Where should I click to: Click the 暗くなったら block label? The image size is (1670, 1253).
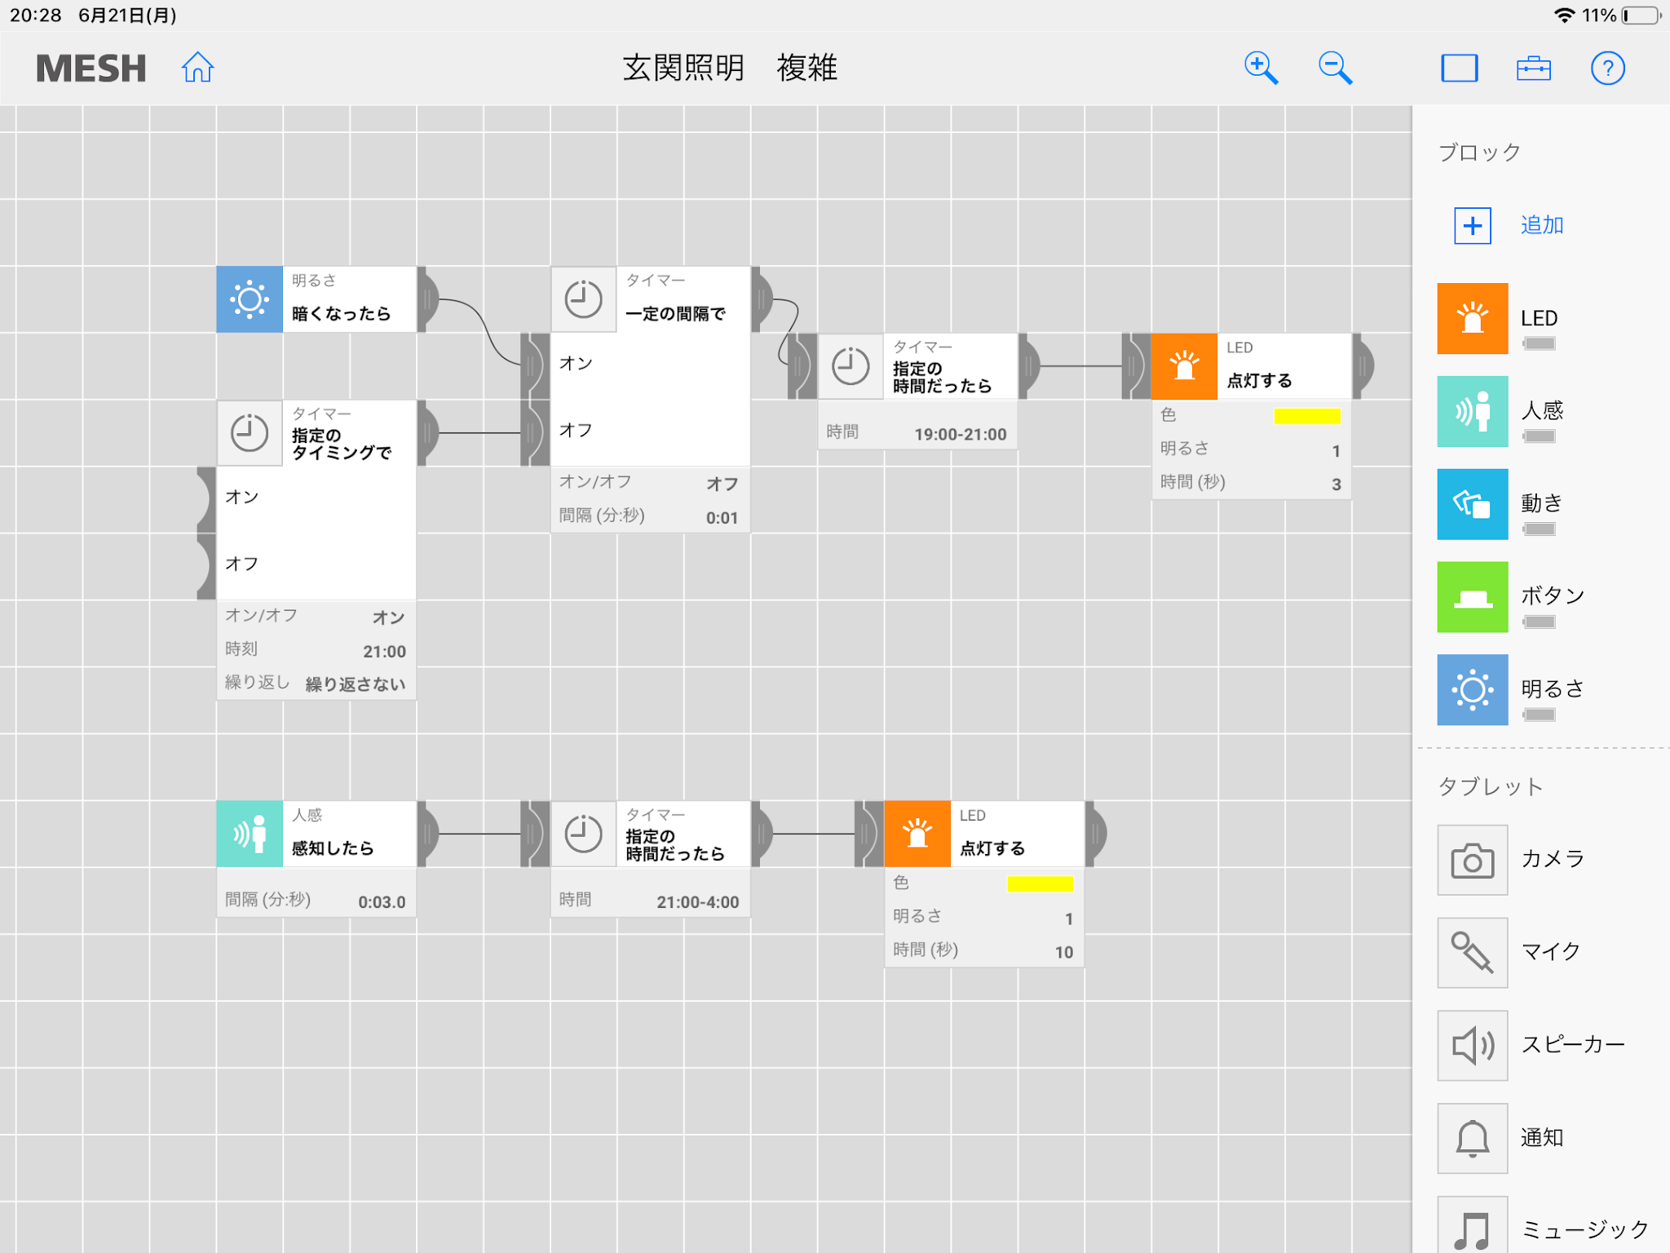[x=341, y=314]
